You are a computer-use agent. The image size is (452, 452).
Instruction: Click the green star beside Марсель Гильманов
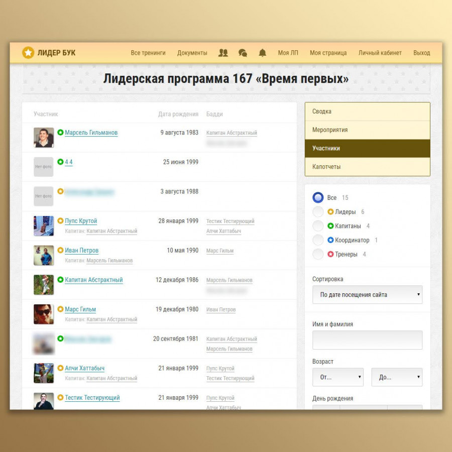coord(60,133)
